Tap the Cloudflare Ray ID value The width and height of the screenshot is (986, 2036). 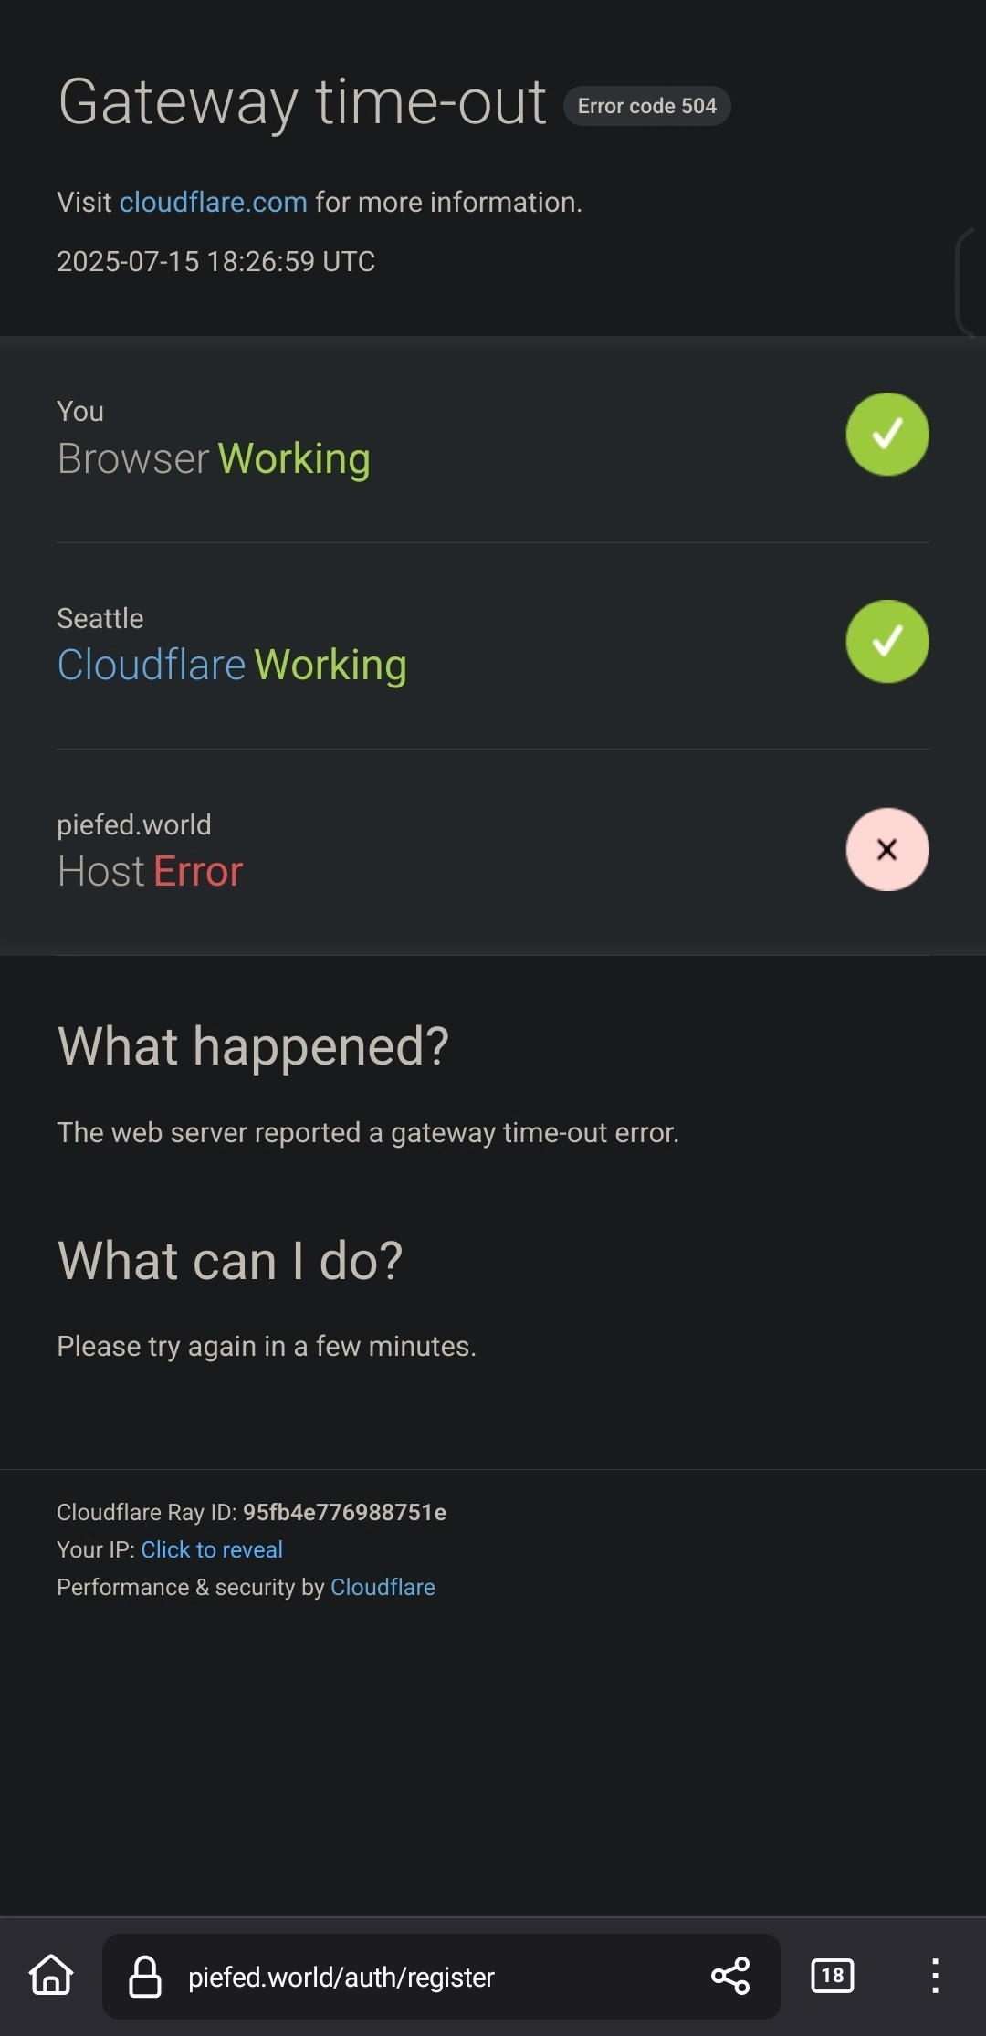[344, 1512]
